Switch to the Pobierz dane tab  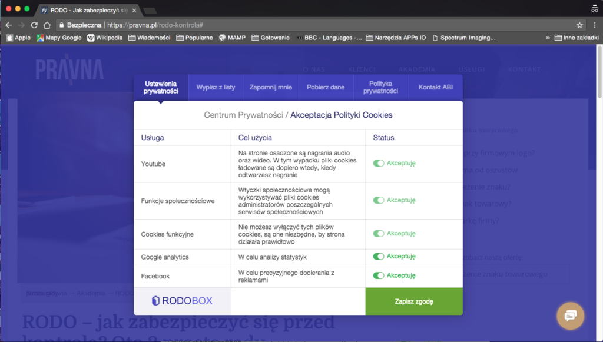pyautogui.click(x=326, y=88)
